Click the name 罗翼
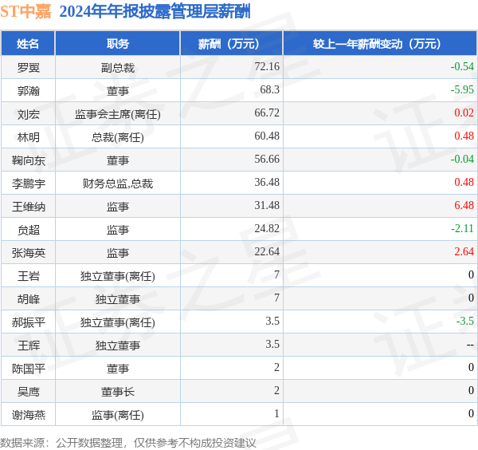This screenshot has height=450, width=478. [29, 68]
